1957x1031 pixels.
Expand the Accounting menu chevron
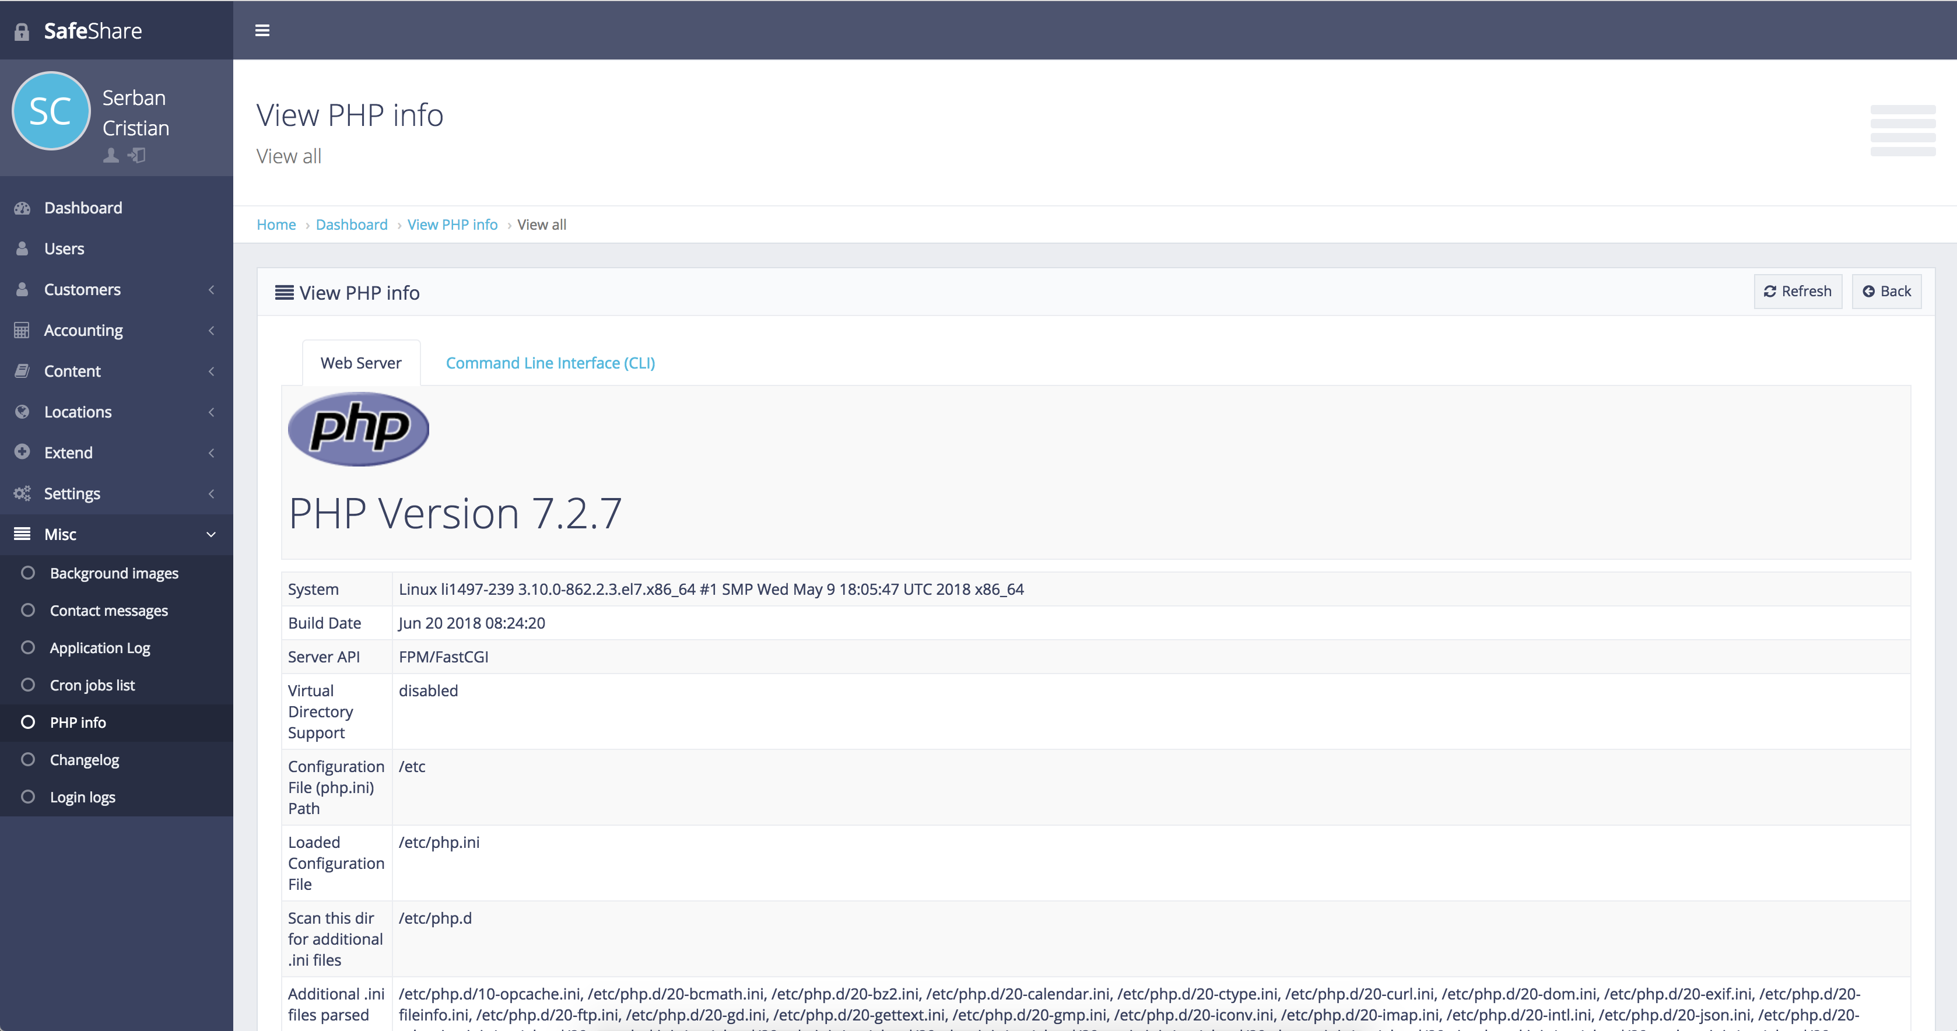(x=211, y=331)
